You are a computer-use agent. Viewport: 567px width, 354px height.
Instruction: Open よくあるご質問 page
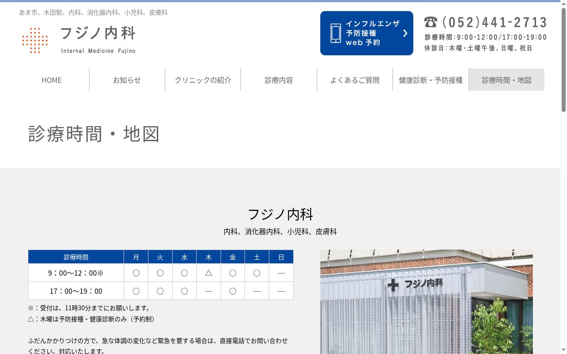[x=355, y=80]
